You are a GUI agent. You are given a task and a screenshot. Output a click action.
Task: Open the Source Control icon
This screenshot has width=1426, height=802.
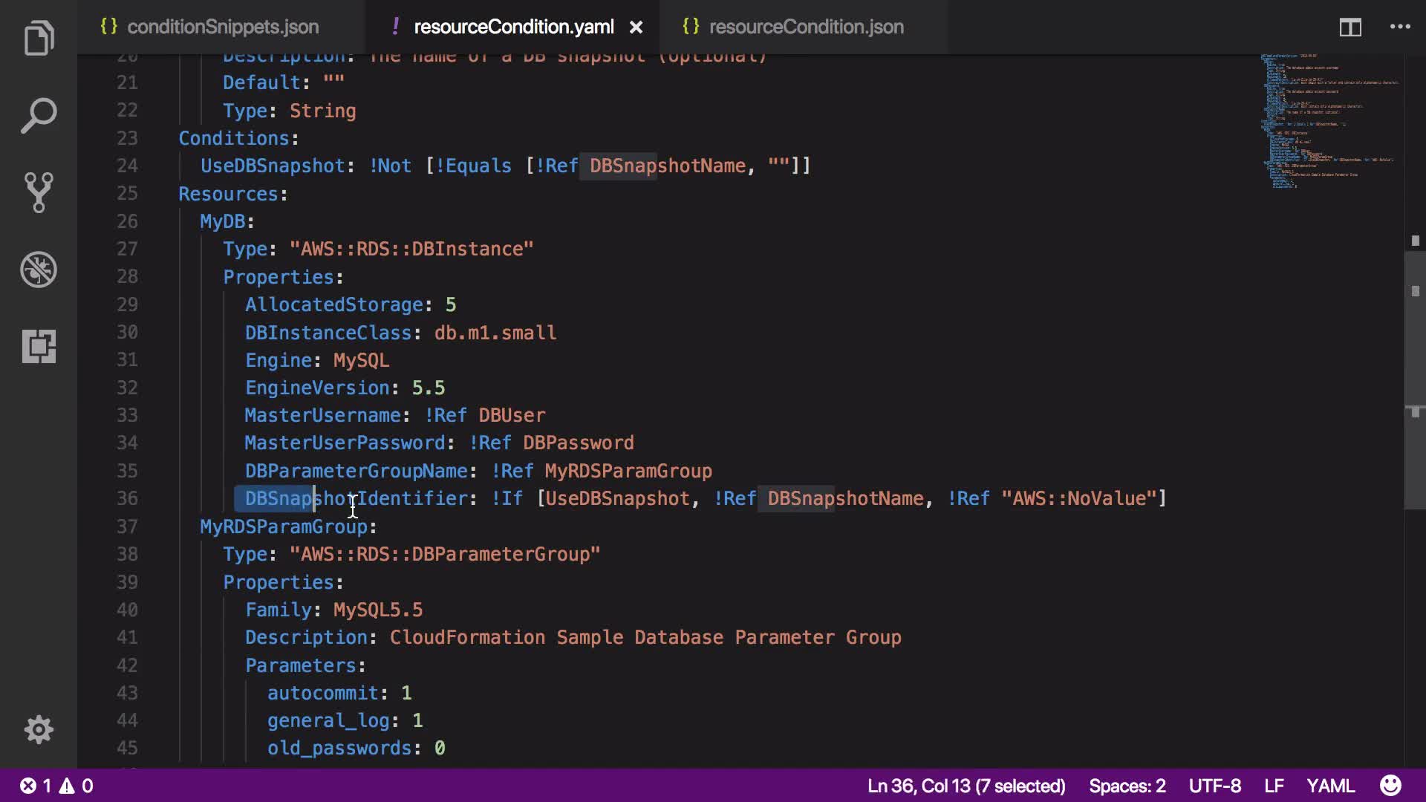pyautogui.click(x=39, y=192)
